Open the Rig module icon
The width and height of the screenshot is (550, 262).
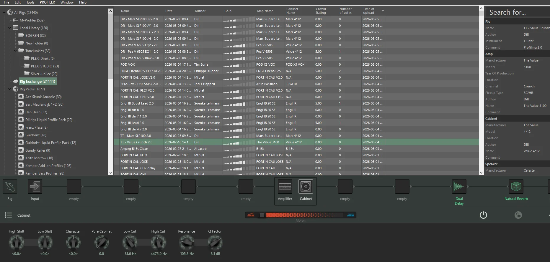click(x=10, y=187)
